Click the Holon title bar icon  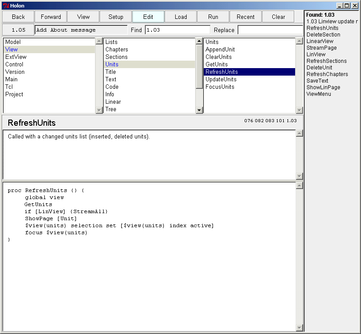(x=6, y=6)
